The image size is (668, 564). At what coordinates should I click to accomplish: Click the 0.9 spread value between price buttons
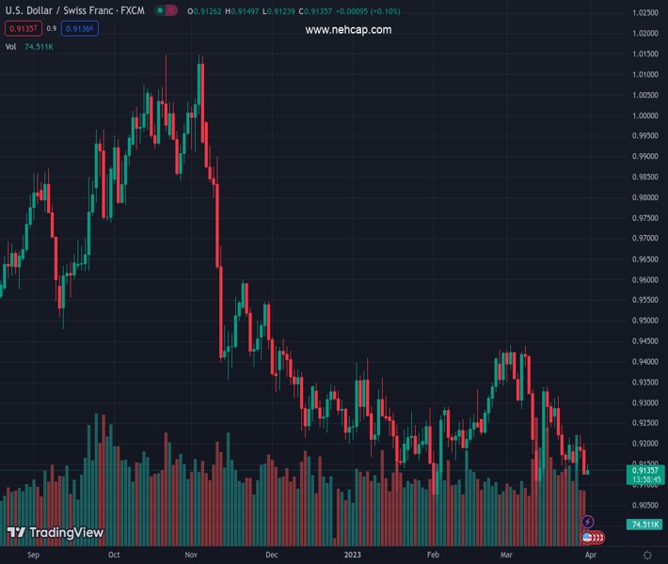[x=52, y=28]
